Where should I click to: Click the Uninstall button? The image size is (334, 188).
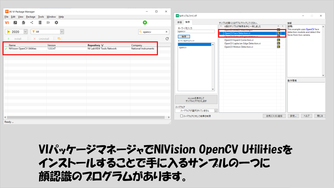[x=42, y=39]
